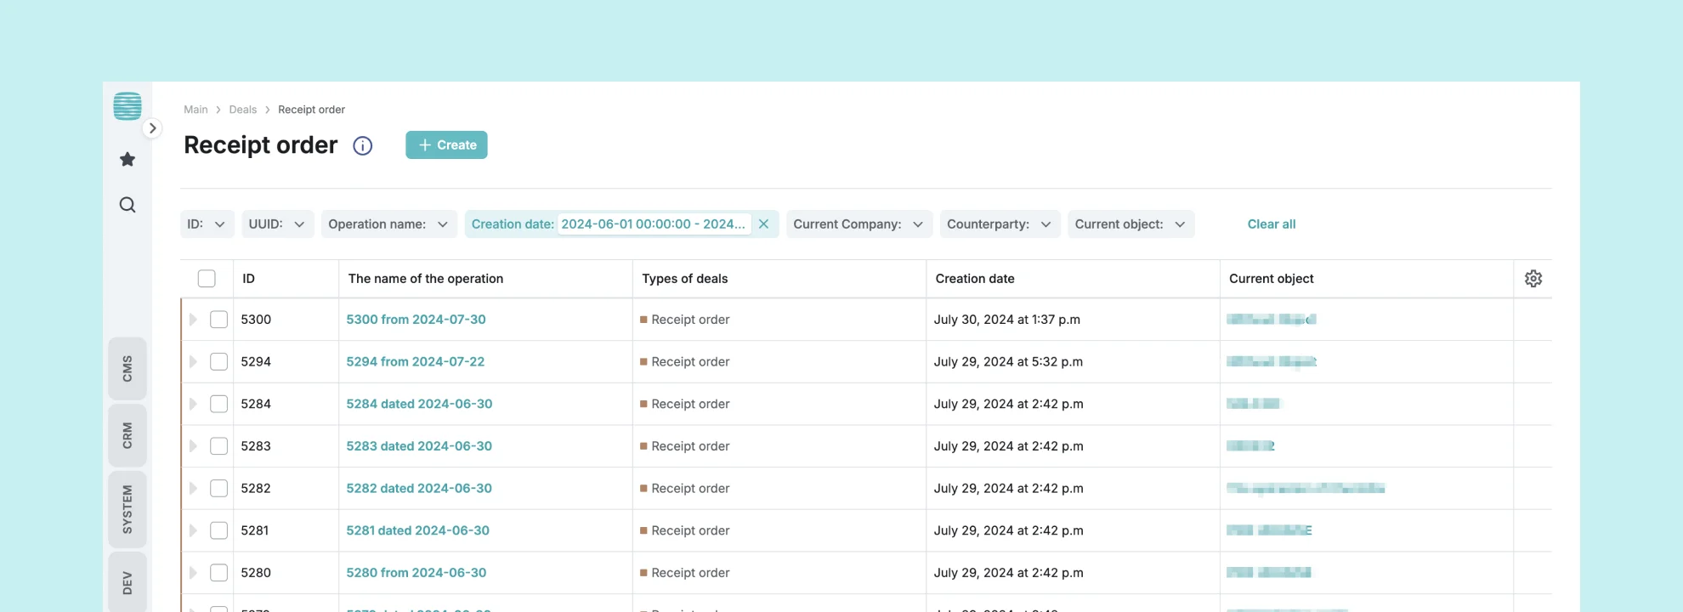Go to Deals in the breadcrumb
Viewport: 1683px width, 612px height.
coord(242,110)
